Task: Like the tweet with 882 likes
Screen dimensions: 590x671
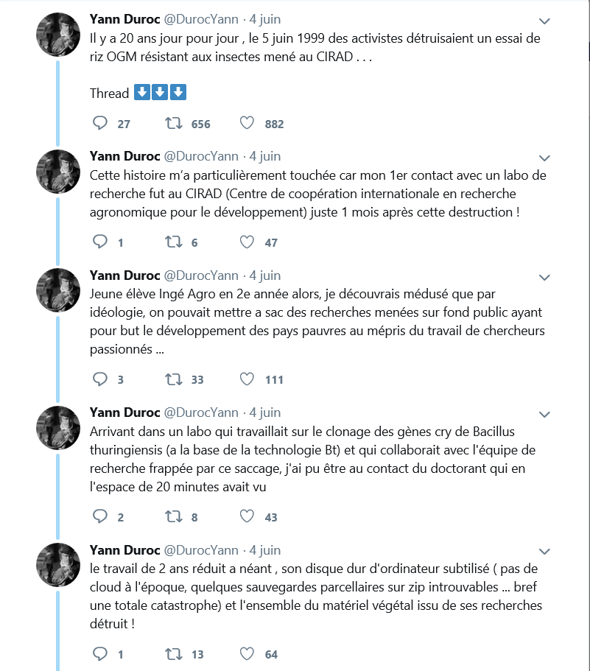Action: coord(247,123)
